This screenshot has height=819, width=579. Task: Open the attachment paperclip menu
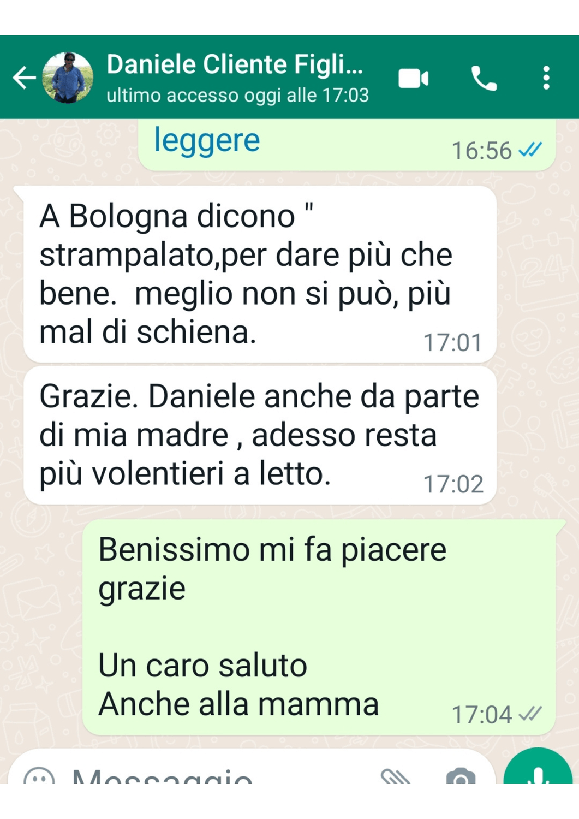[395, 775]
